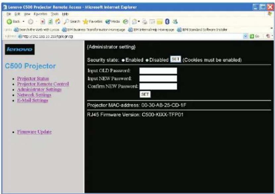Open the Search pane
Viewport: 275px width, 194px height.
[x=72, y=21]
